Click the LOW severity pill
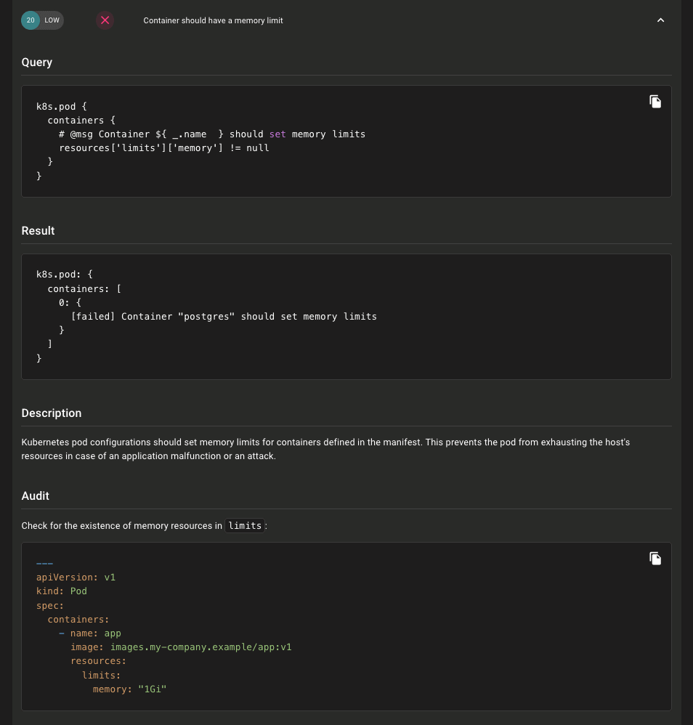 point(52,20)
